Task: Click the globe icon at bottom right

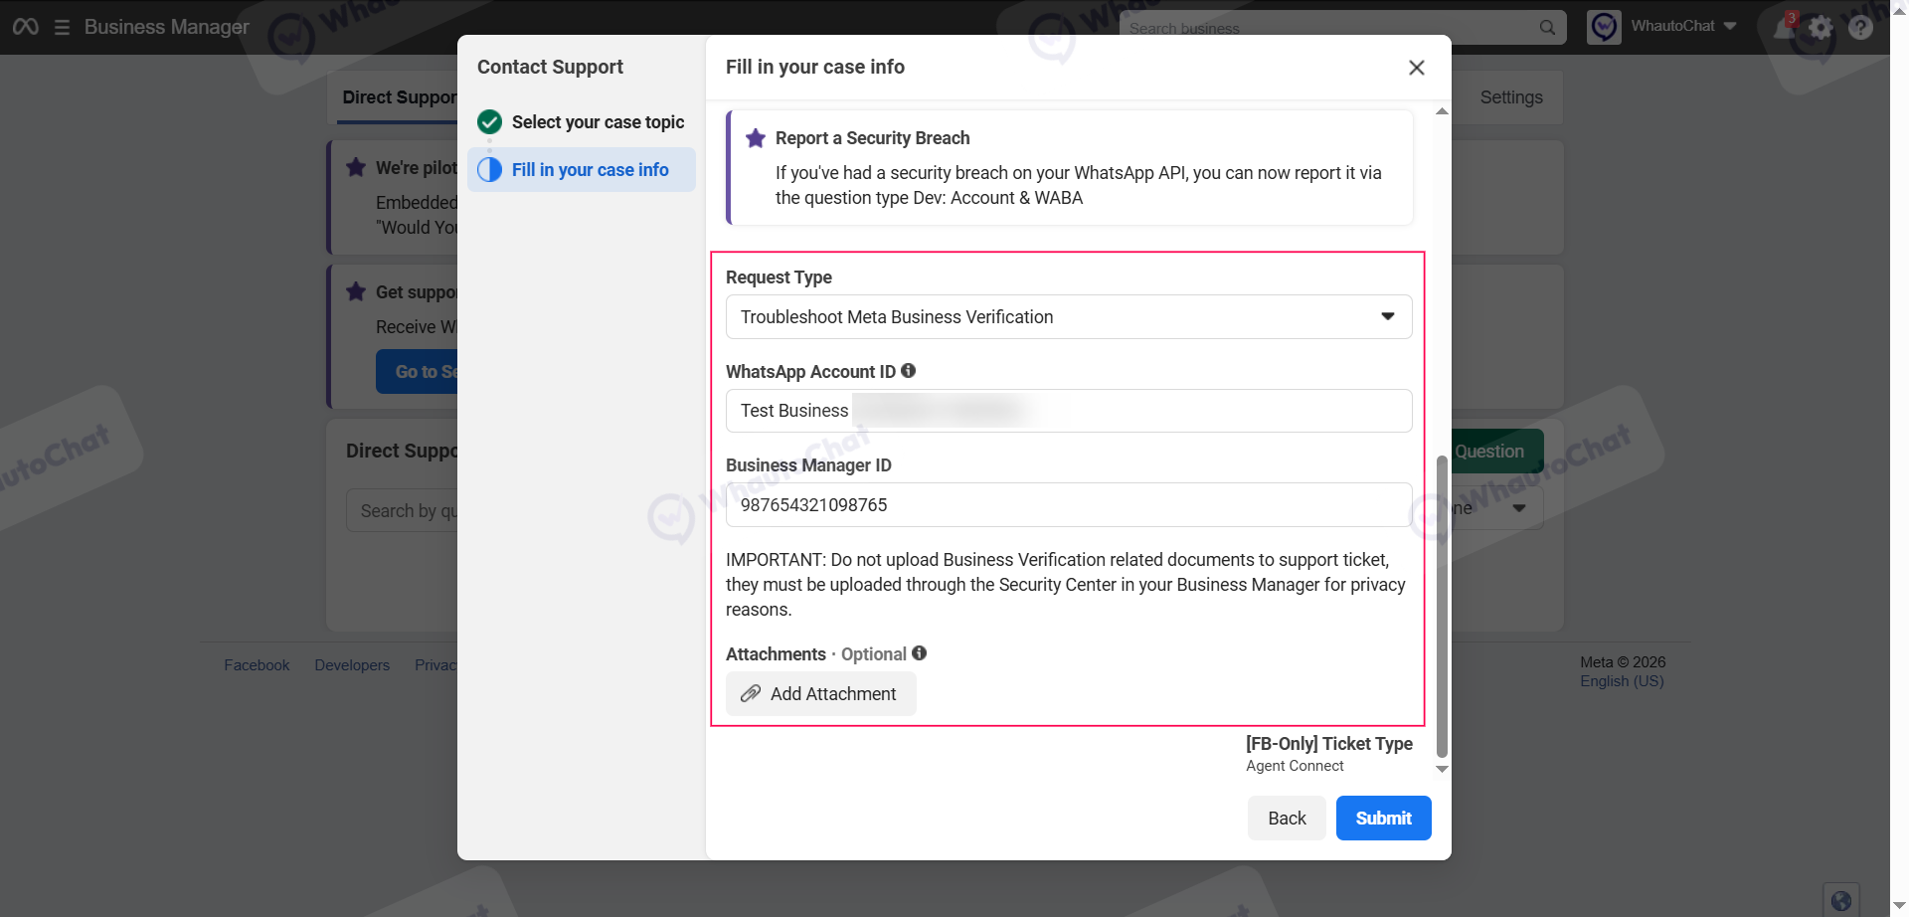Action: 1841,900
